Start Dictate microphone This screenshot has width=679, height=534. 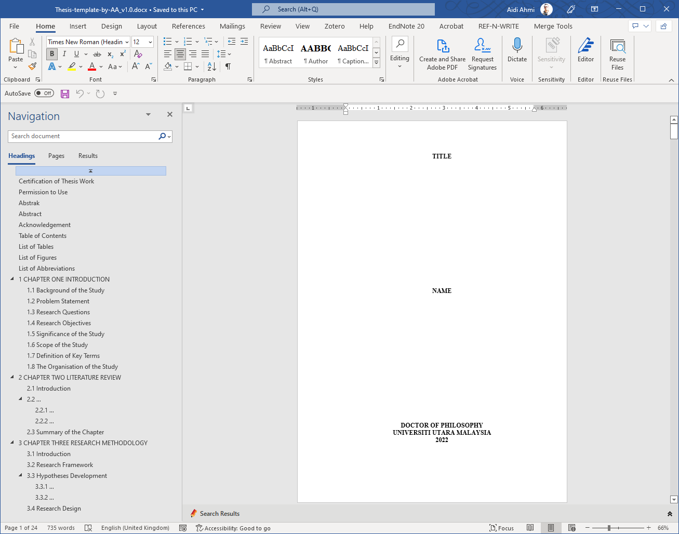pyautogui.click(x=517, y=50)
